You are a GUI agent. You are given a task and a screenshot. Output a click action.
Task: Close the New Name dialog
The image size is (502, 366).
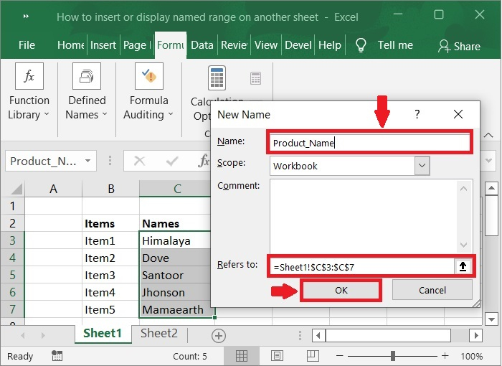click(458, 114)
